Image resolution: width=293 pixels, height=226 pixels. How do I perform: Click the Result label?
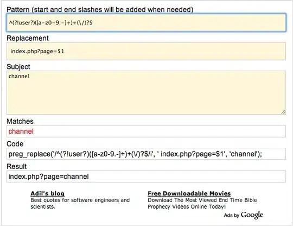click(17, 166)
